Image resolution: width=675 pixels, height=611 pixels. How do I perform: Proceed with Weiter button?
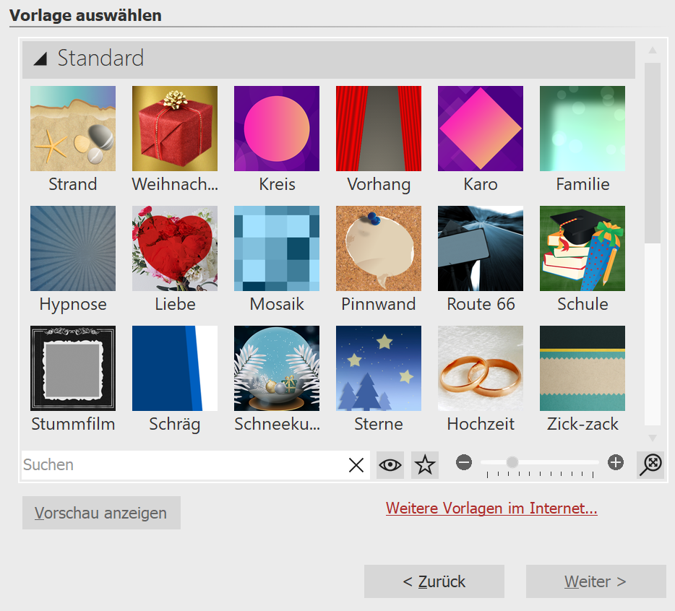click(596, 581)
